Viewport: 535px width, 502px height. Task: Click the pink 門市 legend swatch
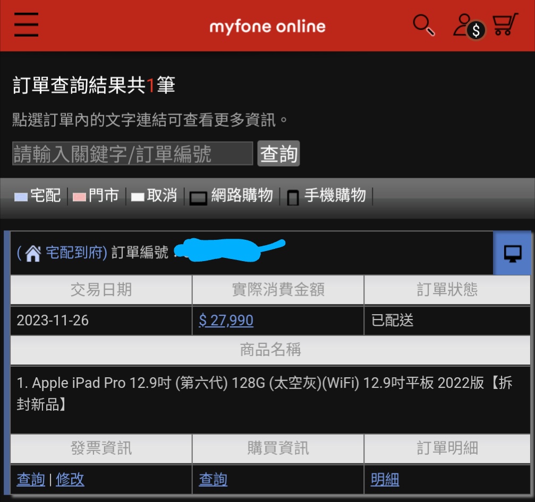click(x=79, y=197)
